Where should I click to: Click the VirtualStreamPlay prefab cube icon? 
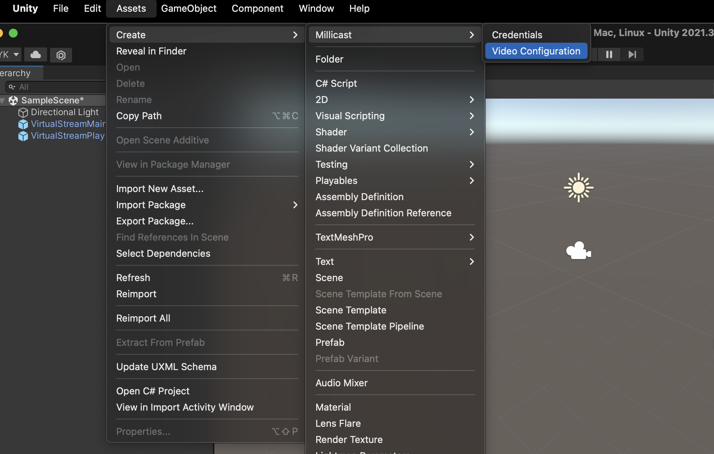coord(23,136)
